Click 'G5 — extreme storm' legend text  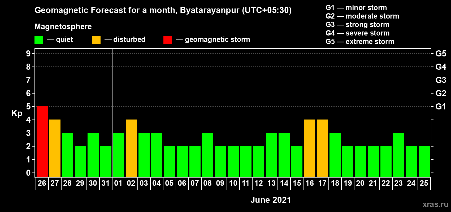360,42
